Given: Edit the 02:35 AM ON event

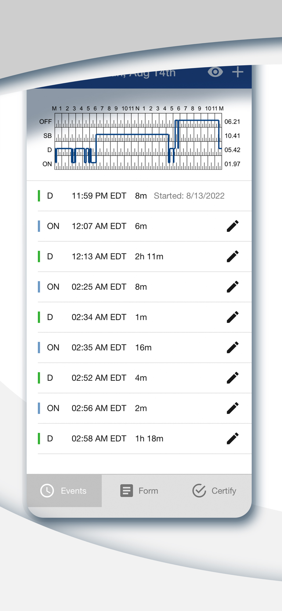Looking at the screenshot, I should click(233, 347).
